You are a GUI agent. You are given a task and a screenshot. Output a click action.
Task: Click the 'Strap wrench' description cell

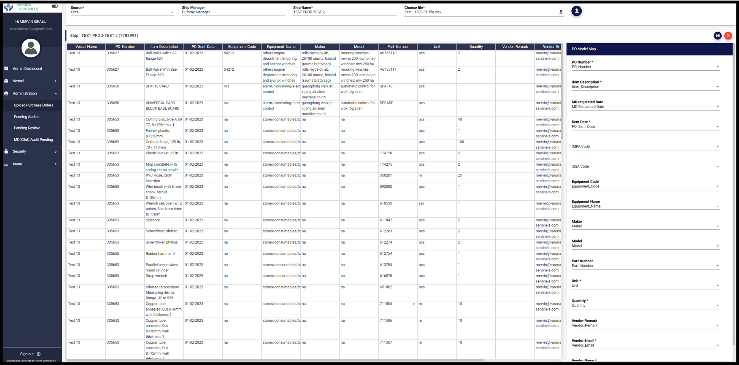(x=164, y=279)
